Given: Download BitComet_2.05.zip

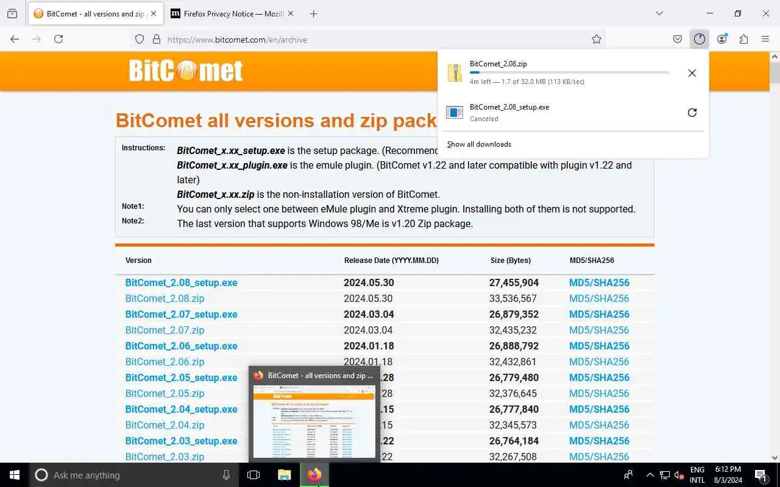Looking at the screenshot, I should tap(165, 393).
